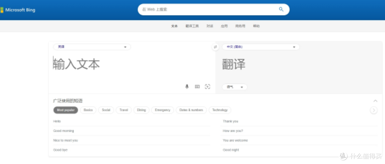Screen dimensions: 385x164
Task: Select the Social phrase category
Action: click(106, 110)
